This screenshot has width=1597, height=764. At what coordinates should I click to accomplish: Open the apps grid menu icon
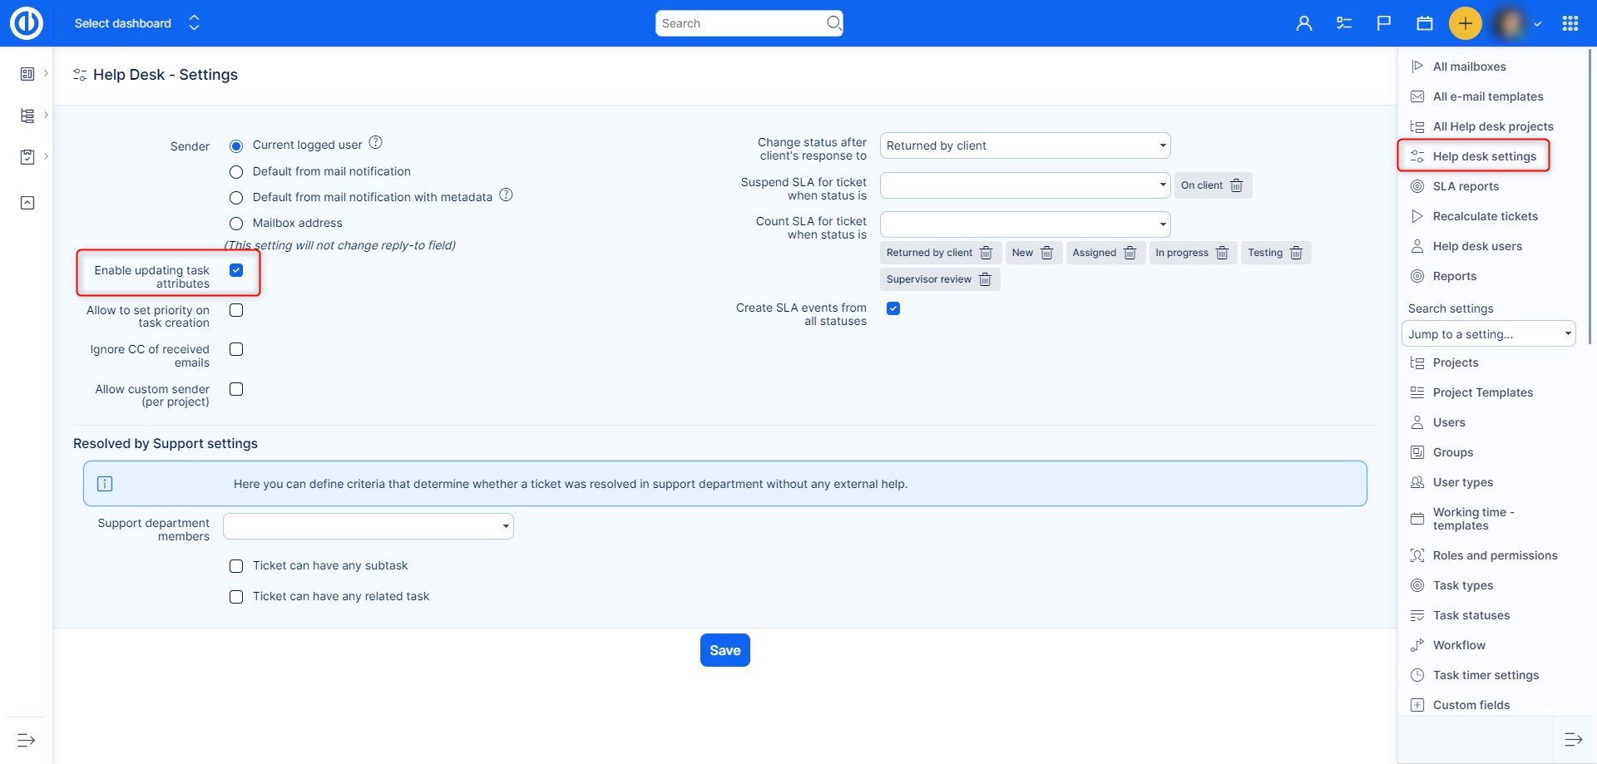[x=1570, y=23]
